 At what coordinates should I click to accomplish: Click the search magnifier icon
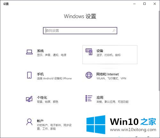114,31
